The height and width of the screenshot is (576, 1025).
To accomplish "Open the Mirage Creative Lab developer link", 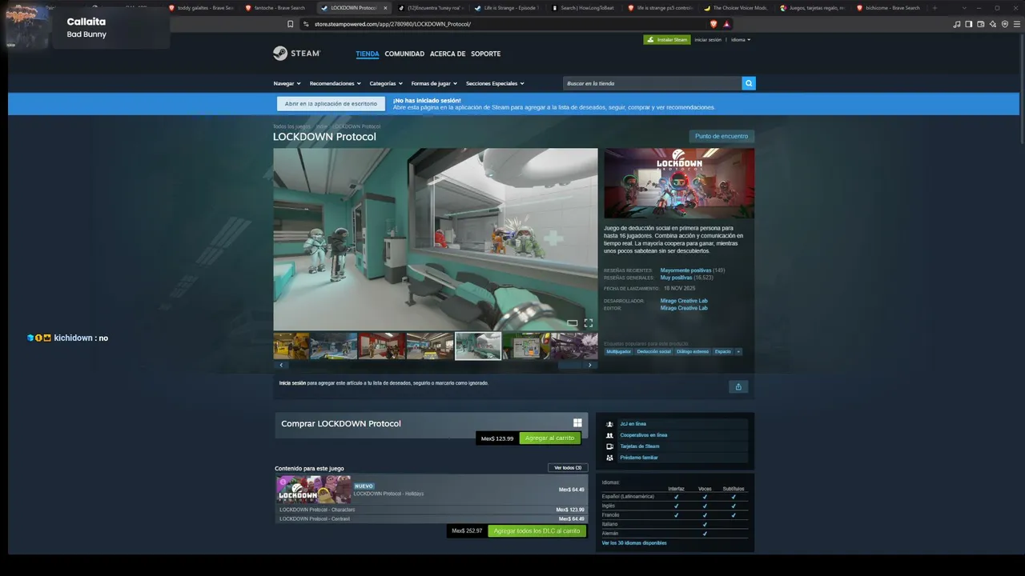I will coord(684,301).
